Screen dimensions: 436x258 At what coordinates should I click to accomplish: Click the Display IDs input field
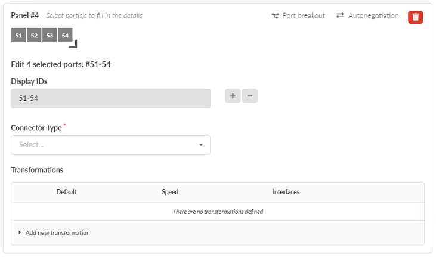110,99
